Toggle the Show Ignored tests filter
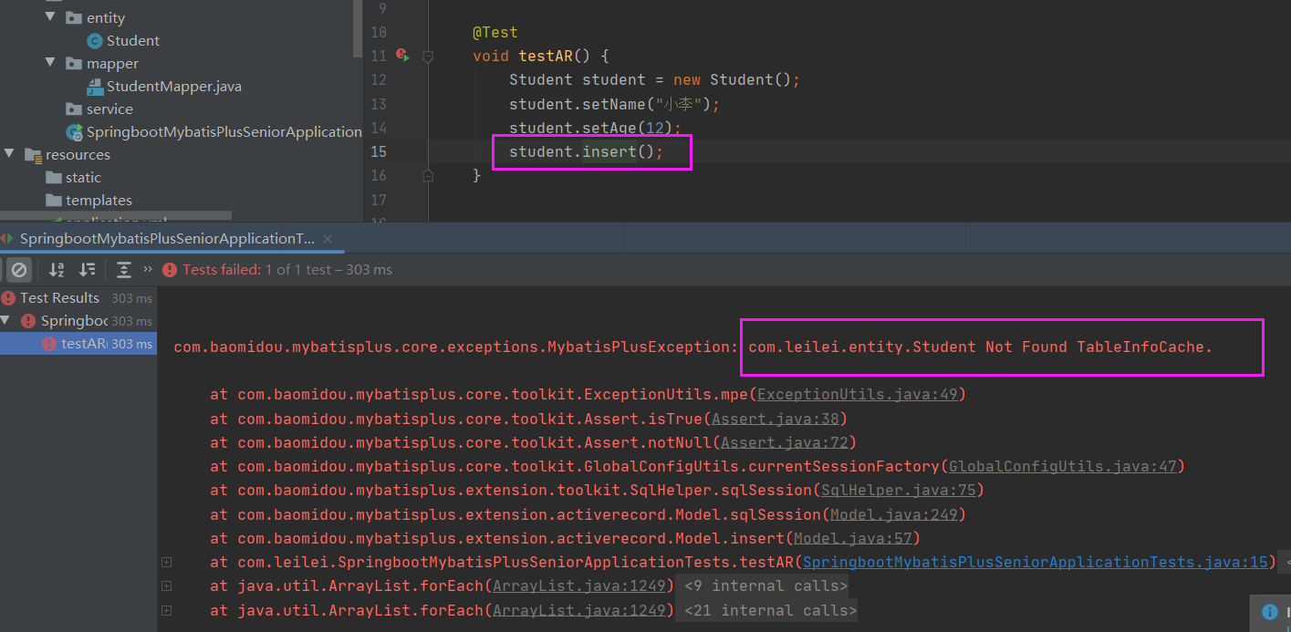 pyautogui.click(x=19, y=269)
